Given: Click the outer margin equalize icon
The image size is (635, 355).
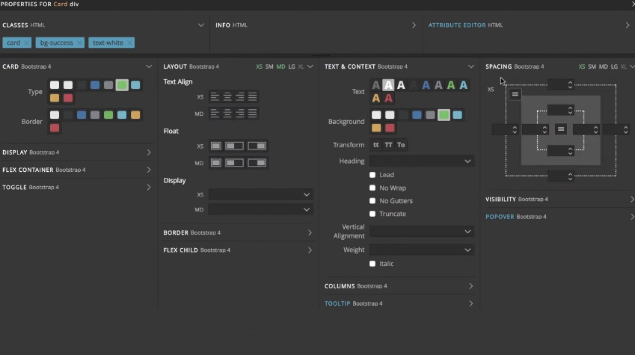Looking at the screenshot, I should [x=515, y=95].
